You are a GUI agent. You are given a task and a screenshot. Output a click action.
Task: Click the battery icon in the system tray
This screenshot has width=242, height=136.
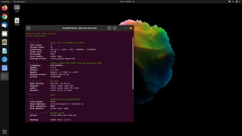(236, 2)
